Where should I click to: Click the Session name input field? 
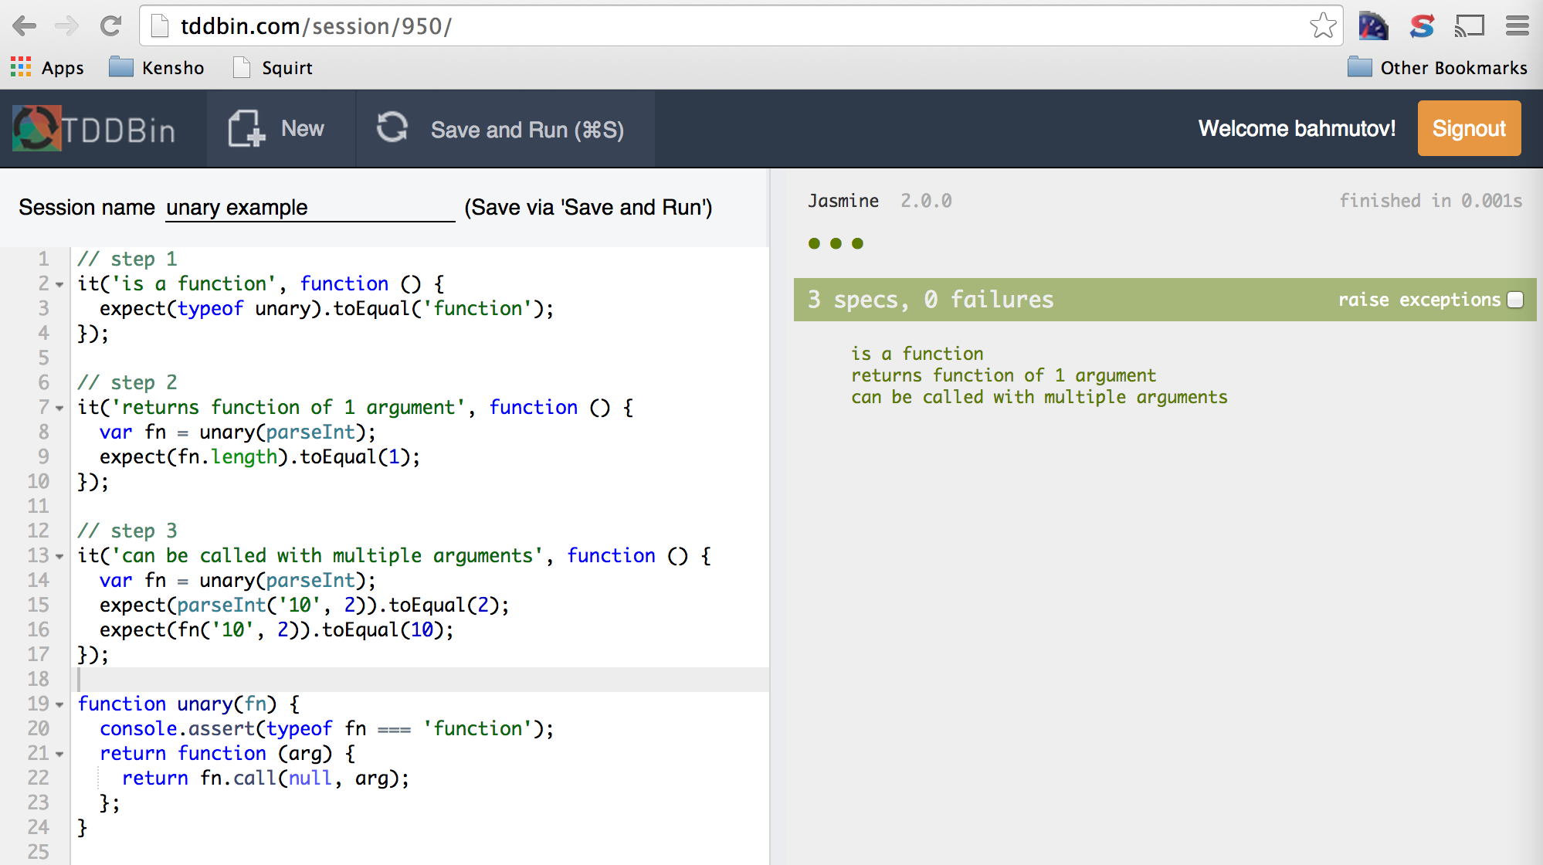309,208
